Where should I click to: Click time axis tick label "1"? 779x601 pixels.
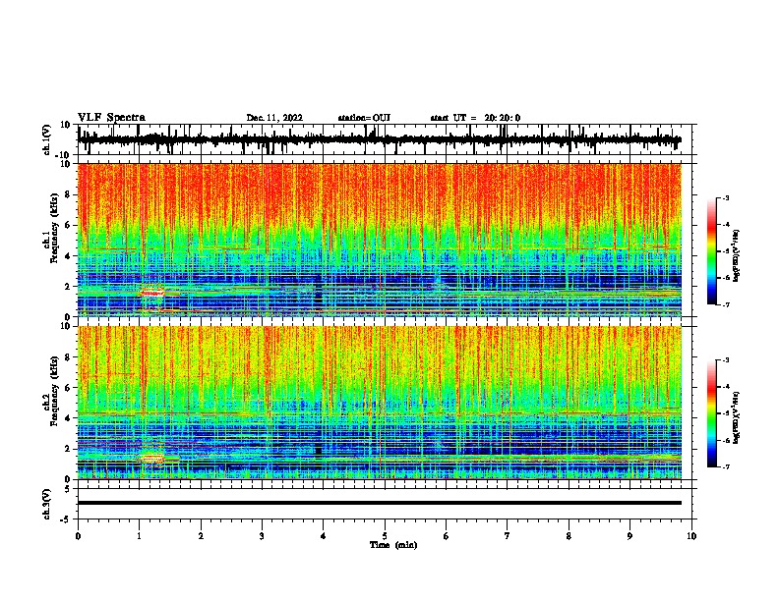(x=139, y=536)
